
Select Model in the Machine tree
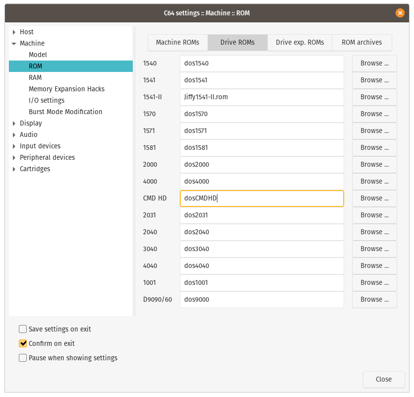coord(38,55)
